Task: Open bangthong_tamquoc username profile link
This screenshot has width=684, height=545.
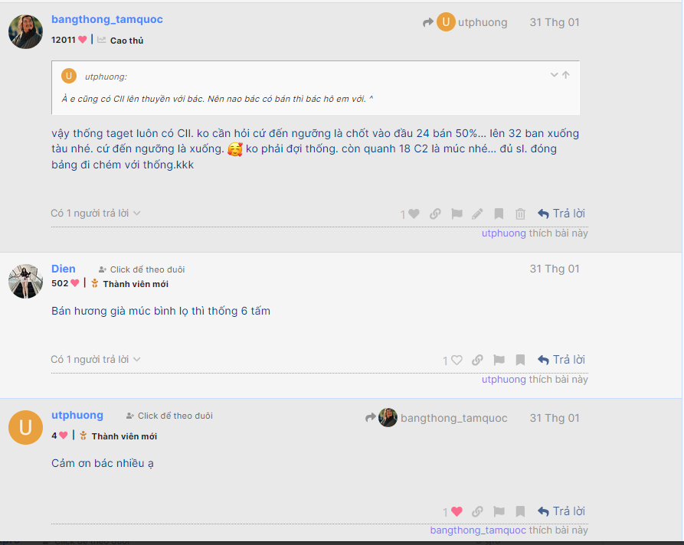Action: click(x=107, y=19)
